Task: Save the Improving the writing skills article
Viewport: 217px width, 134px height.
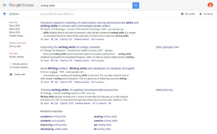Action: coord(45,61)
